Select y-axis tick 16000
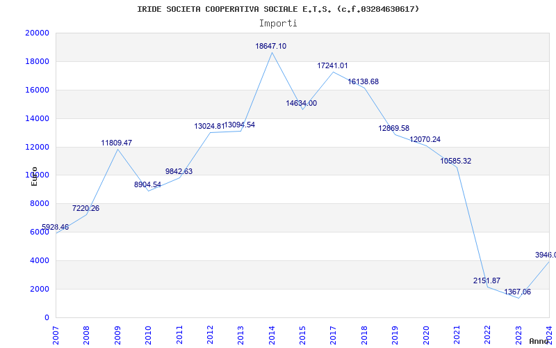The image size is (556, 348). click(37, 90)
